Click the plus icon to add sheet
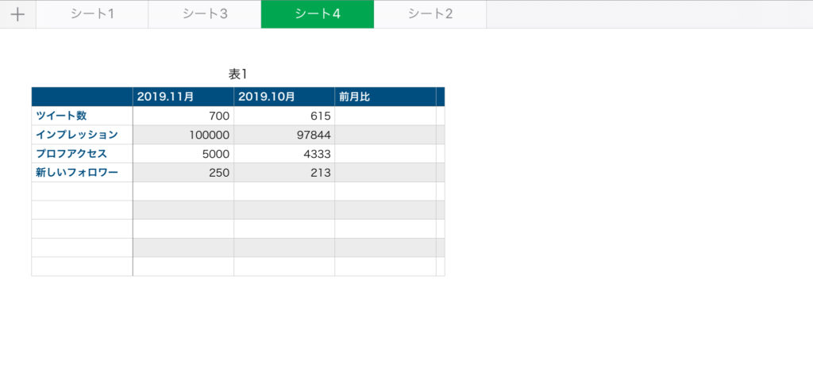Image resolution: width=813 pixels, height=367 pixels. (x=17, y=14)
